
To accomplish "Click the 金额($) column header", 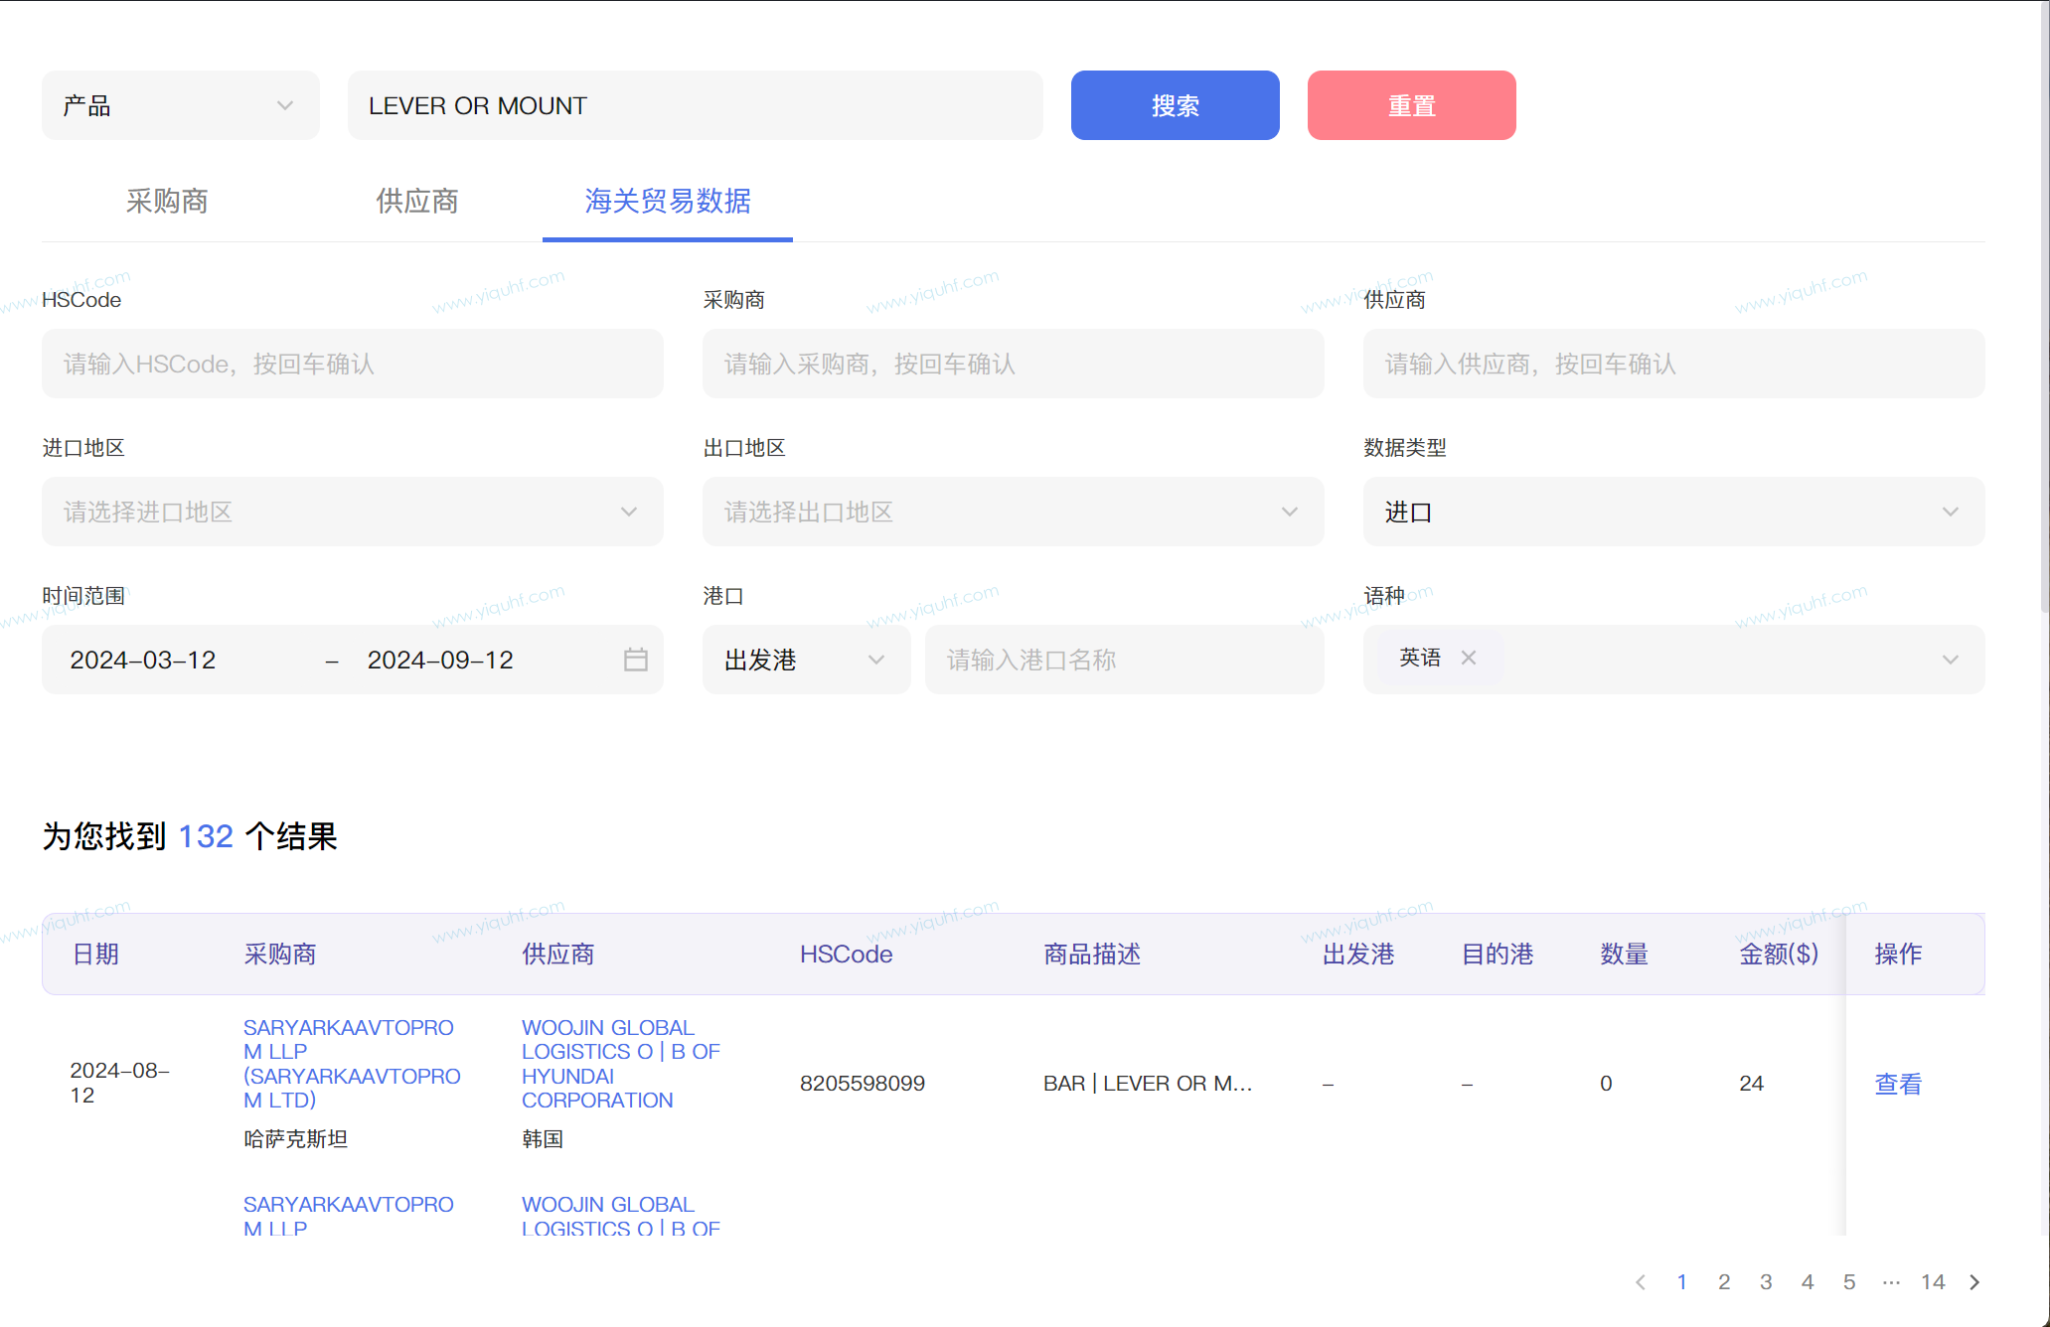I will point(1779,955).
